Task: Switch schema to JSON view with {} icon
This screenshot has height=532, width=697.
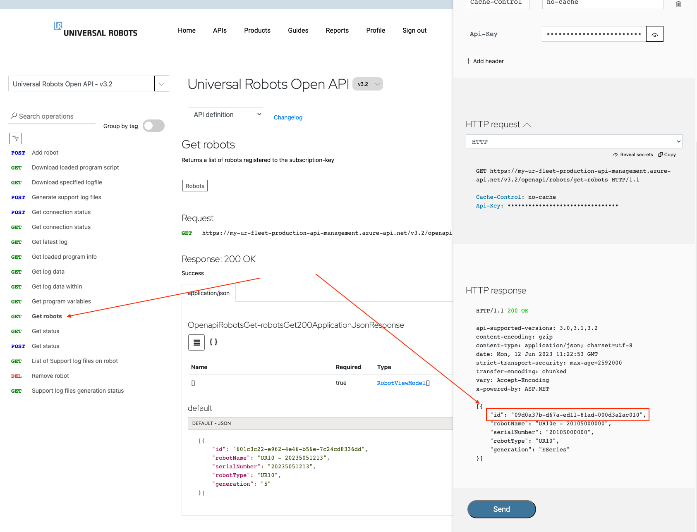Action: 213,342
